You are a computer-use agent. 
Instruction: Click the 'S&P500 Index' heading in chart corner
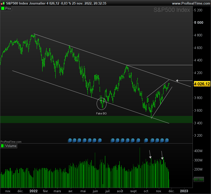pyautogui.click(x=172, y=10)
